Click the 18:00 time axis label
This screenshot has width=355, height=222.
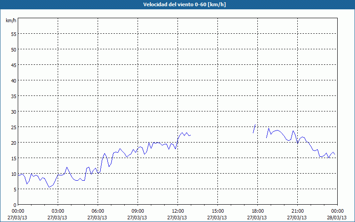257,211
